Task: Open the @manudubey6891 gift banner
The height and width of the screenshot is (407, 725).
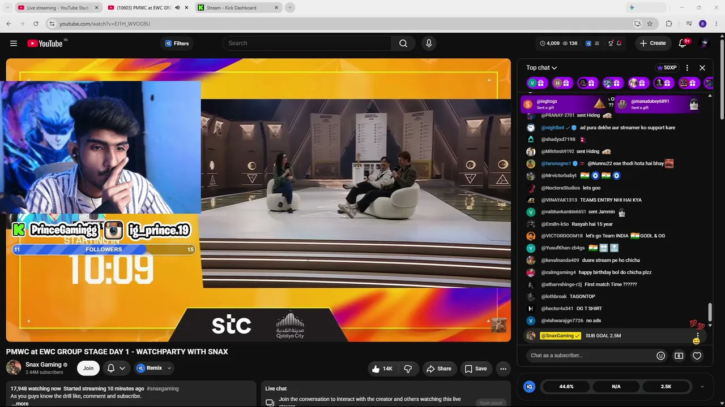Action: pyautogui.click(x=658, y=105)
